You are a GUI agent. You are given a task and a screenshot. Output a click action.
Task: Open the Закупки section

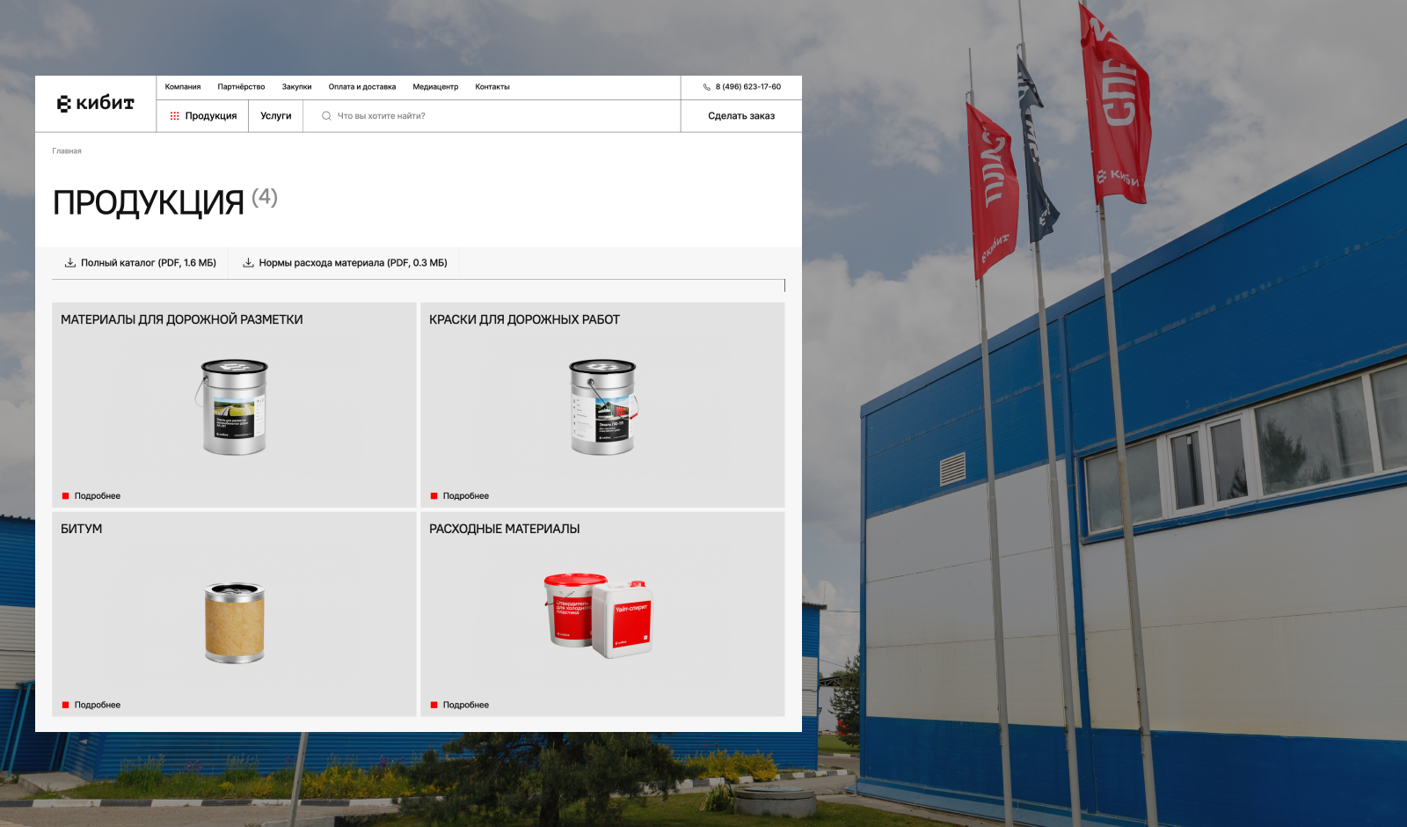coord(296,87)
